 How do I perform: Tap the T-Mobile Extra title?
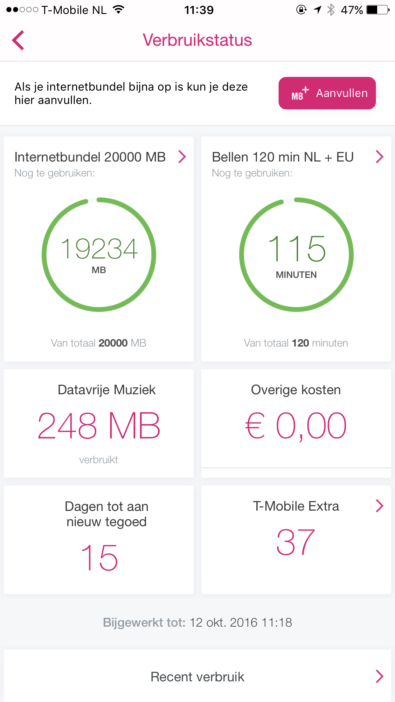click(x=296, y=506)
